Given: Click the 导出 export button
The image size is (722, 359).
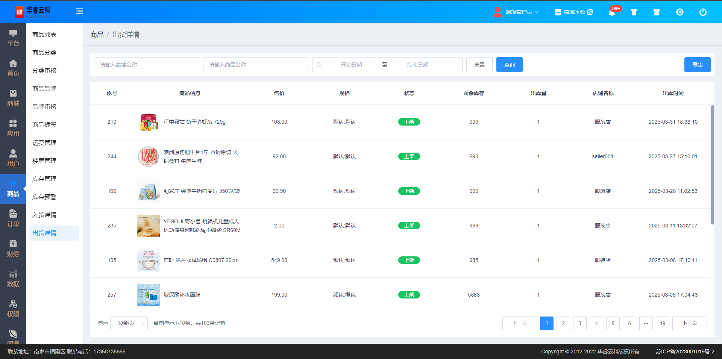Looking at the screenshot, I should pos(697,65).
